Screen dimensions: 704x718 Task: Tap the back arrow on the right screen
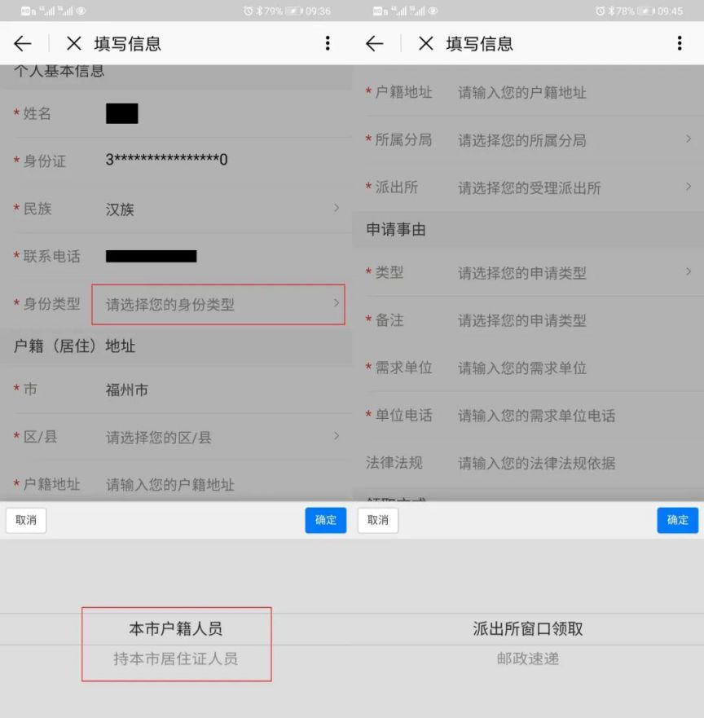375,44
